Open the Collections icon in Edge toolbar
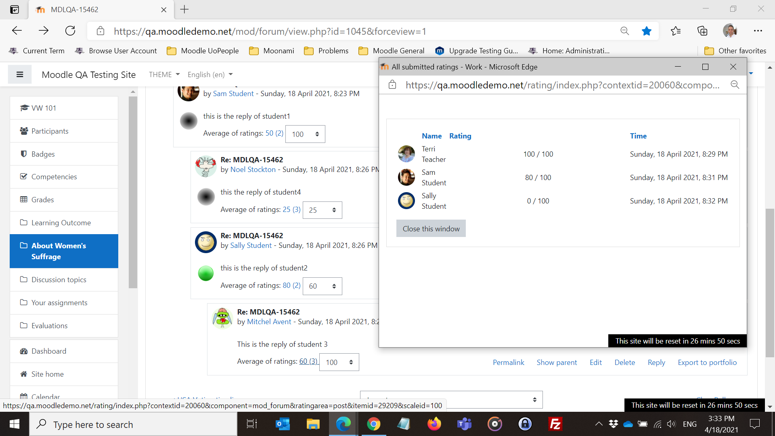The height and width of the screenshot is (436, 775). pos(702,31)
